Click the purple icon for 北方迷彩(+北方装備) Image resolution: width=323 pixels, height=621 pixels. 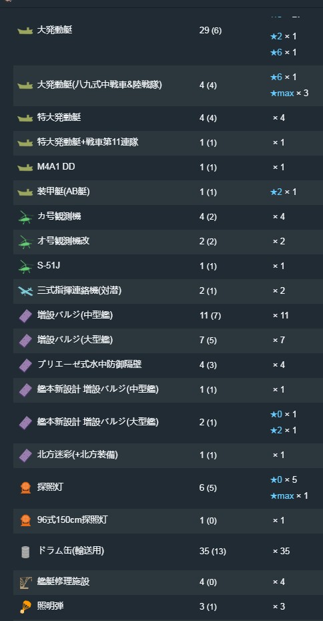[25, 455]
